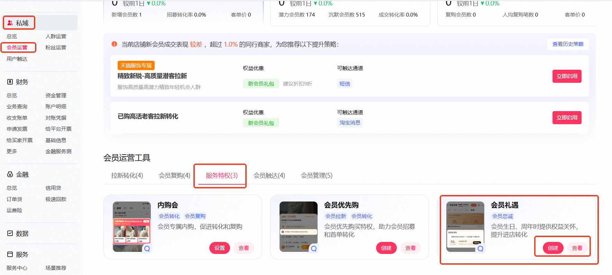Switch to the 会员触达(4) tab
The image size is (612, 275).
(269, 176)
